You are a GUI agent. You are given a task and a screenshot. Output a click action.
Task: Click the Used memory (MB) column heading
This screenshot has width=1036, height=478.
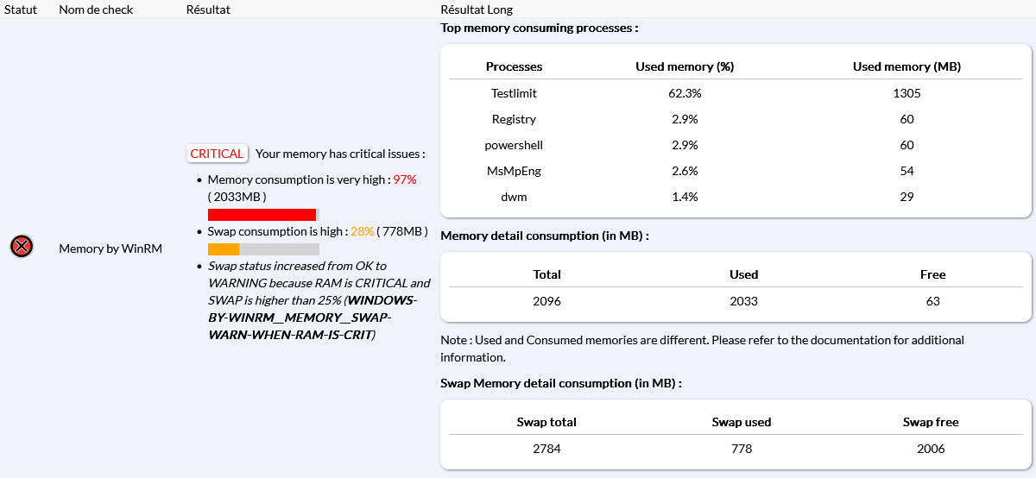coord(906,66)
